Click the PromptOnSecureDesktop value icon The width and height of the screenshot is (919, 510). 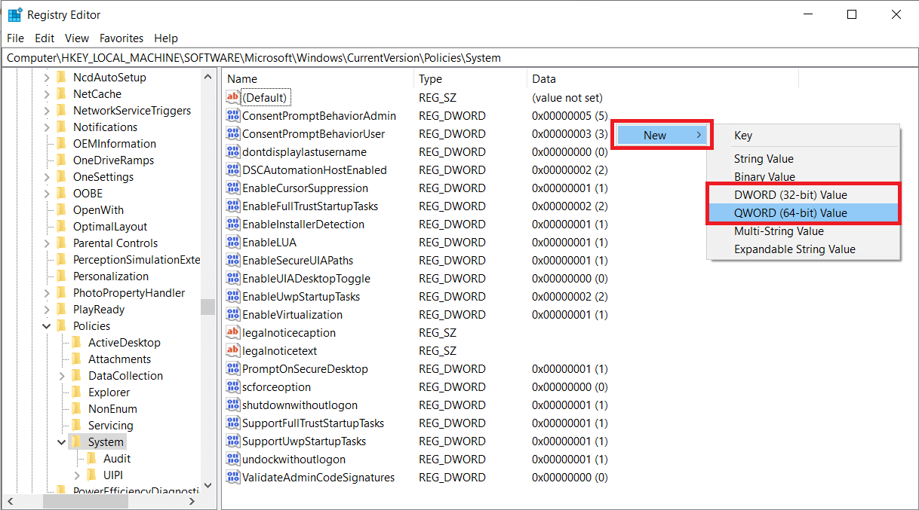[233, 369]
